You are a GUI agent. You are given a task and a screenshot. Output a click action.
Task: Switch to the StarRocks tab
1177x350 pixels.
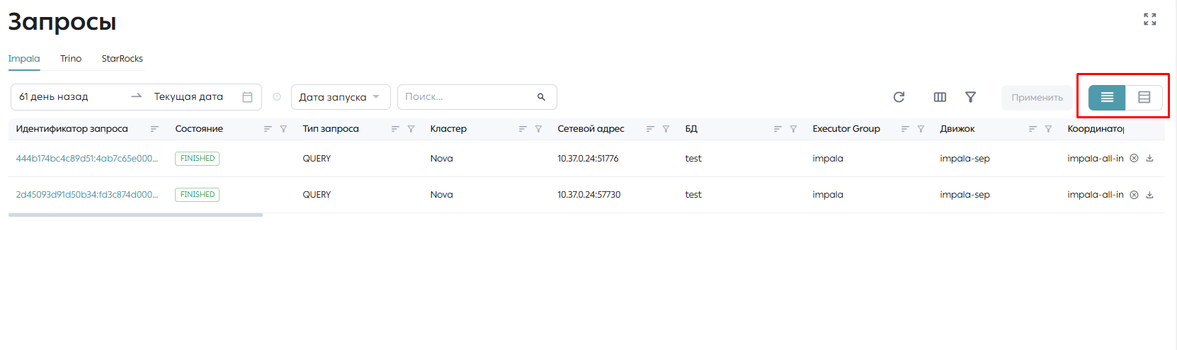coord(123,59)
